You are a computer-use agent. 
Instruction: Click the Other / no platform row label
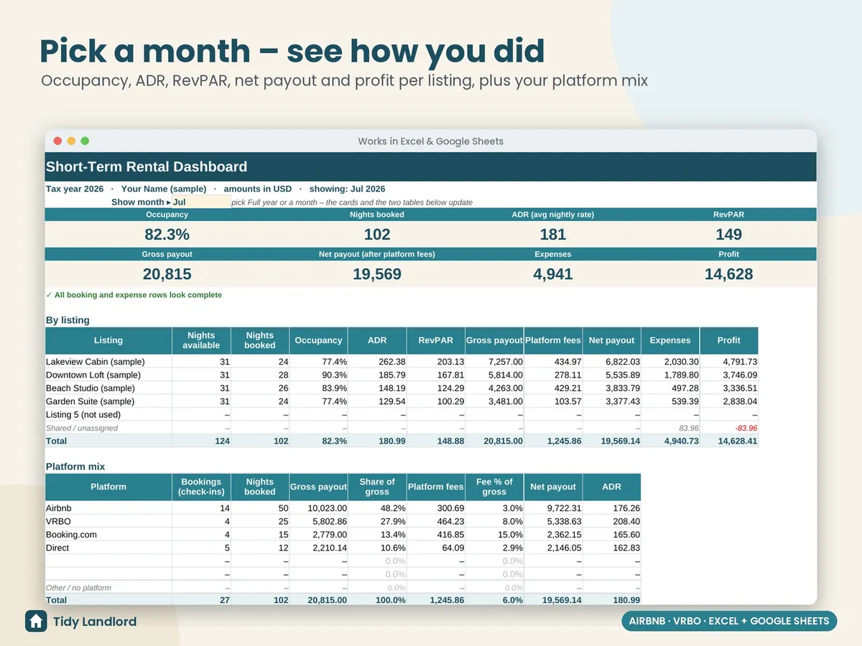tap(78, 587)
